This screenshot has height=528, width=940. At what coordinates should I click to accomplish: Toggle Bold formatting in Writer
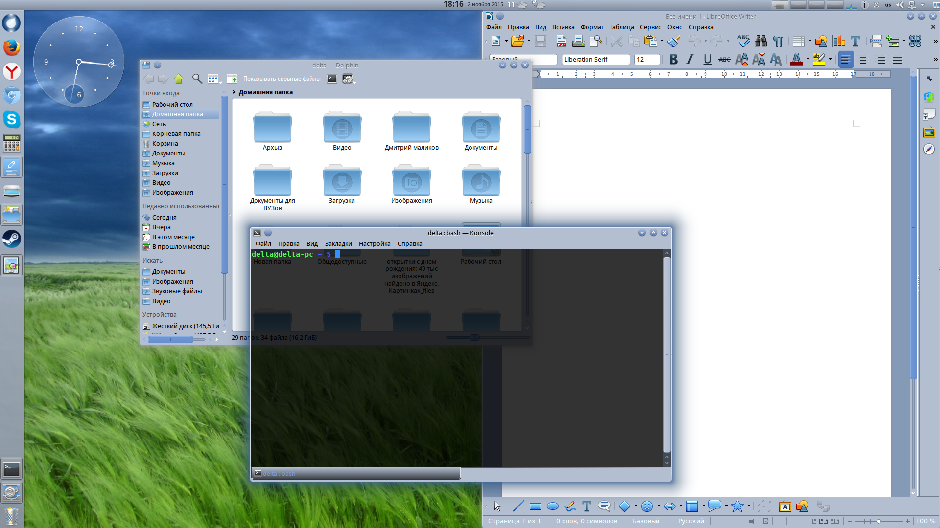point(673,60)
